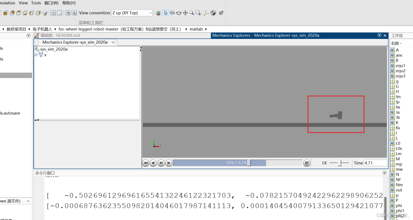
Task: Click the 教研室项目 breadcrumb folder
Action: point(16,29)
